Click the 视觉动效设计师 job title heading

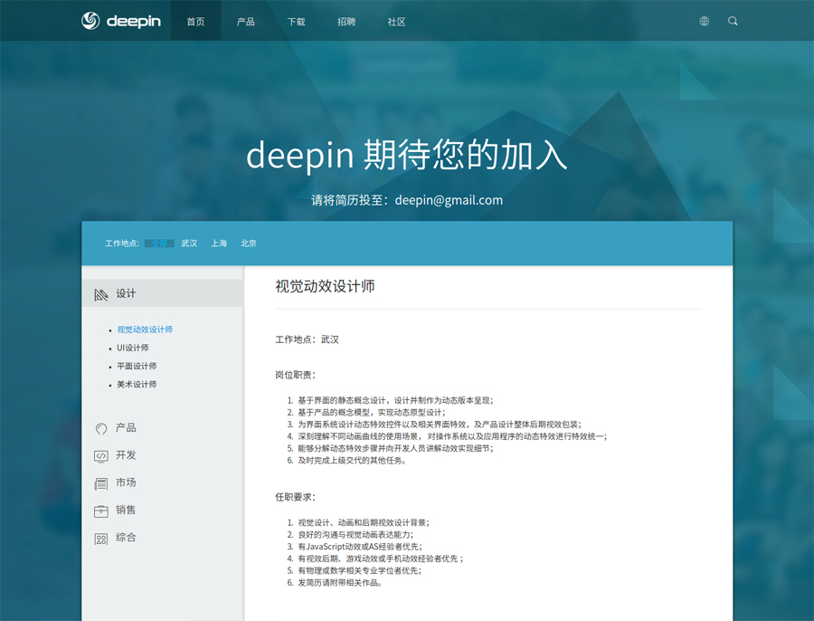[325, 286]
